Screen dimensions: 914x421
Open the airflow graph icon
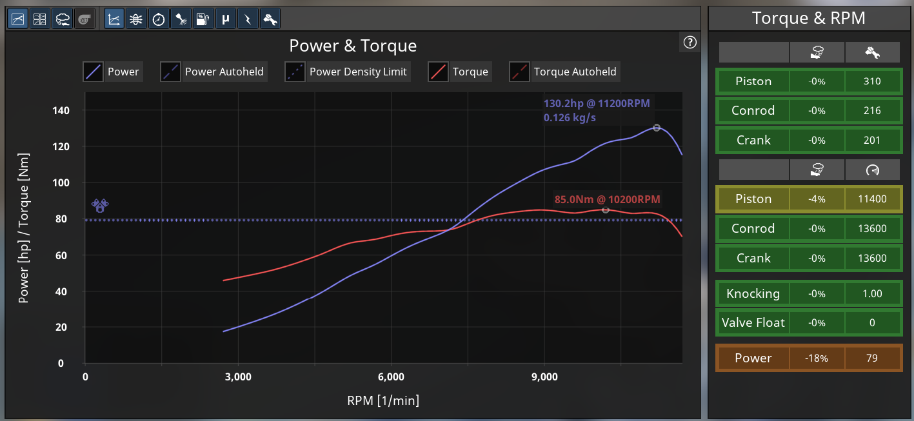pyautogui.click(x=136, y=19)
